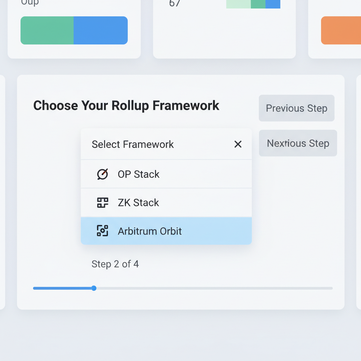This screenshot has height=361, width=361.
Task: Click the ZK Stack grid icon
Action: pos(102,202)
